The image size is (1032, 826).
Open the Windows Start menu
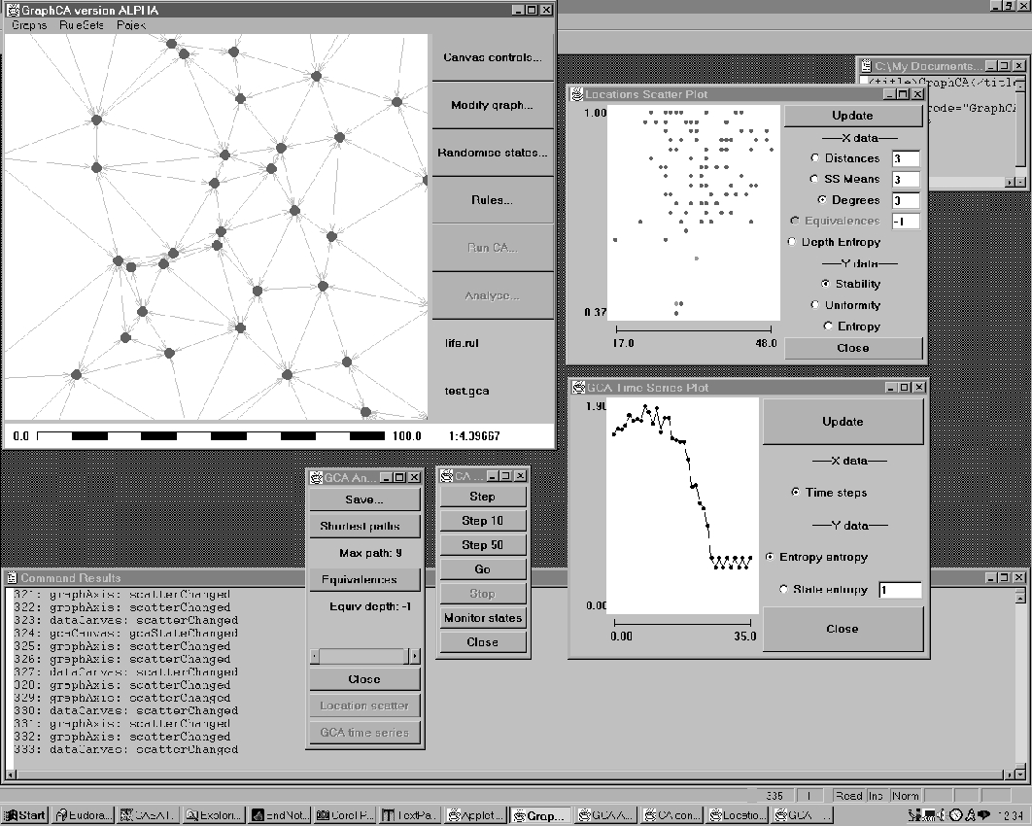pyautogui.click(x=25, y=815)
